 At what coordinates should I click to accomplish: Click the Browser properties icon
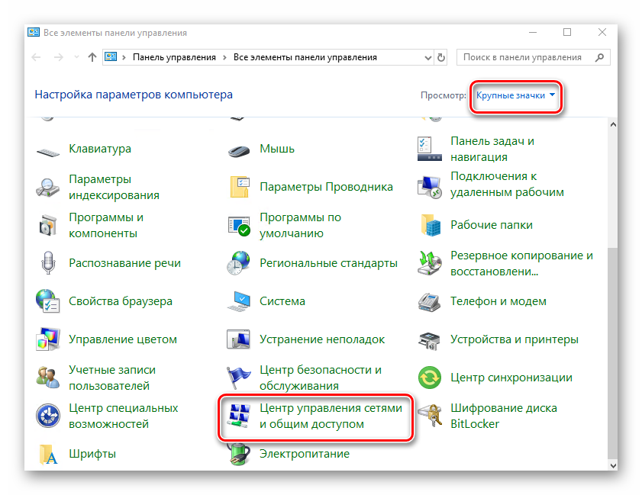tap(47, 301)
